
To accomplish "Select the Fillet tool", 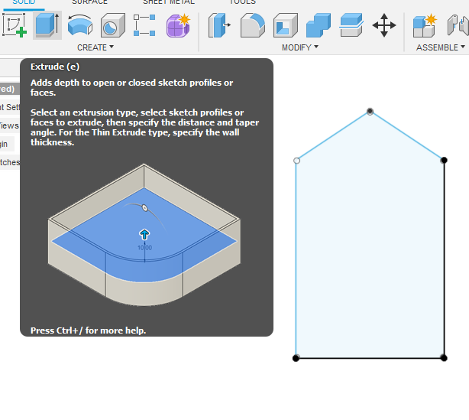I will (253, 25).
